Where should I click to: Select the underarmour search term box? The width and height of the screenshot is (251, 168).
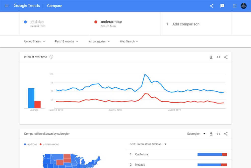(x=125, y=24)
